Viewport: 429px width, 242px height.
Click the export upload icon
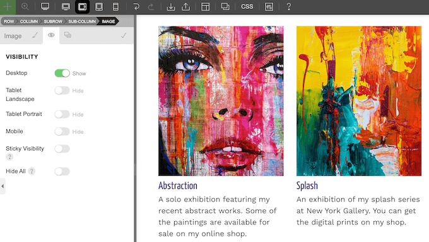[185, 6]
